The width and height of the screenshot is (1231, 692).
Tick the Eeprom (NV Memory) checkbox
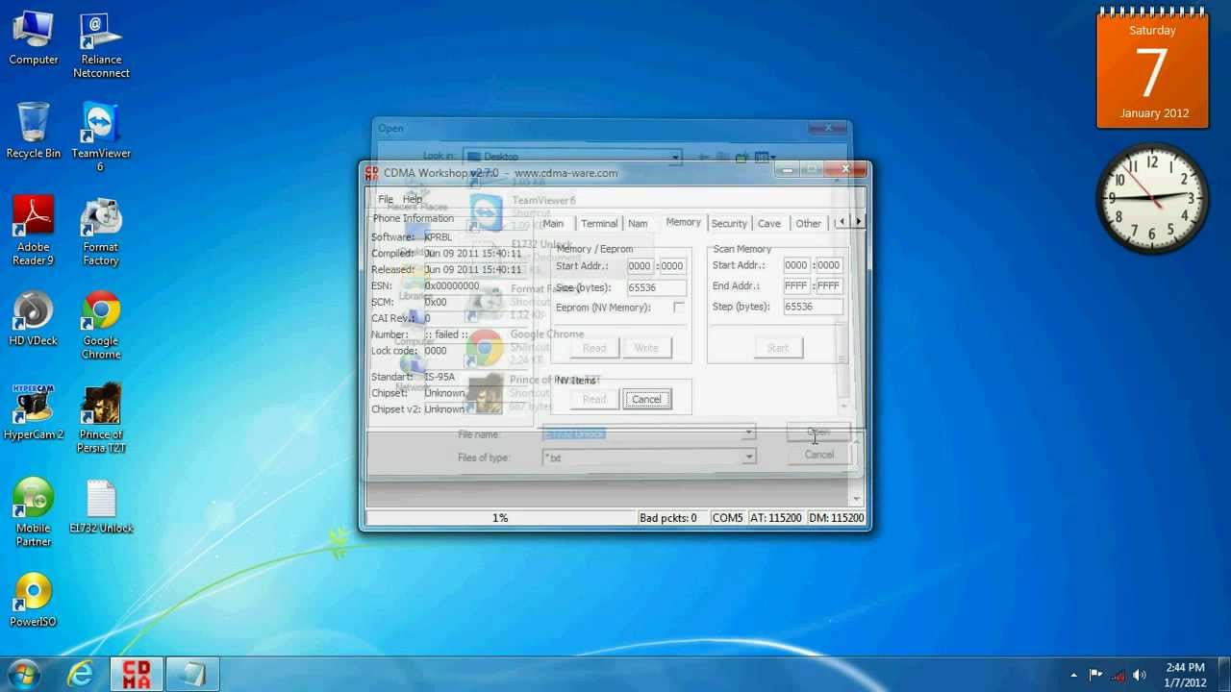point(679,308)
